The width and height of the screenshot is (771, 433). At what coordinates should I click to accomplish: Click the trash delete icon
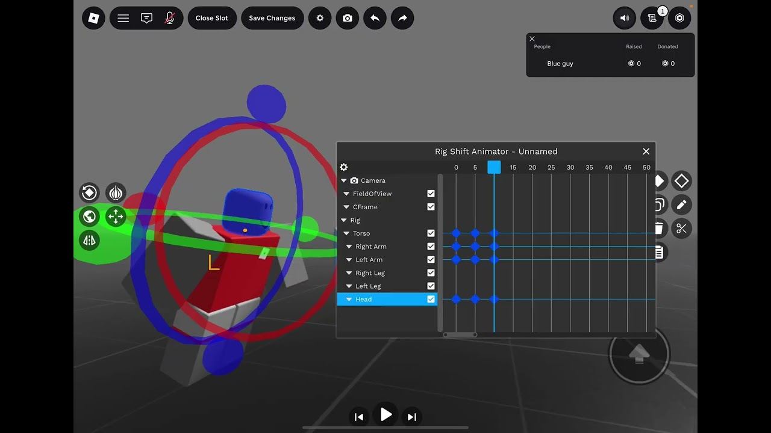[x=660, y=229]
